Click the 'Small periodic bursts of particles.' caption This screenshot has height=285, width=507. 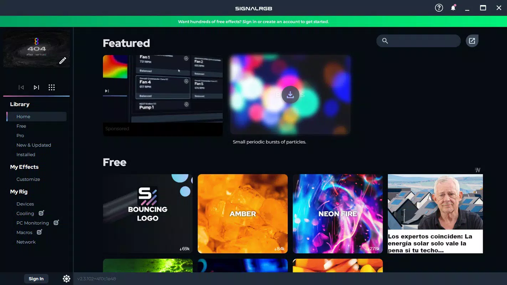click(269, 142)
